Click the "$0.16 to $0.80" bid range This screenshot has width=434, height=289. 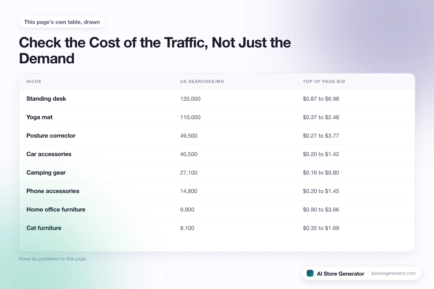pos(321,172)
